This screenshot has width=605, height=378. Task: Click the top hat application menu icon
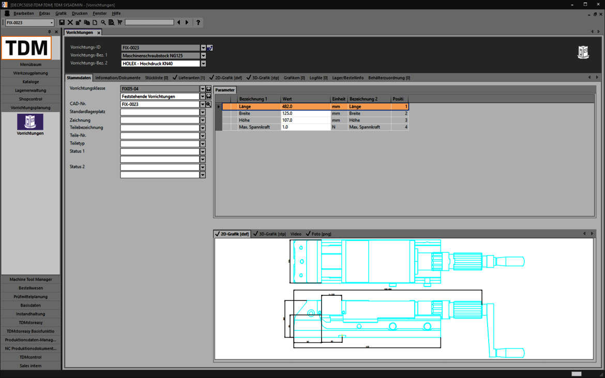click(x=7, y=13)
